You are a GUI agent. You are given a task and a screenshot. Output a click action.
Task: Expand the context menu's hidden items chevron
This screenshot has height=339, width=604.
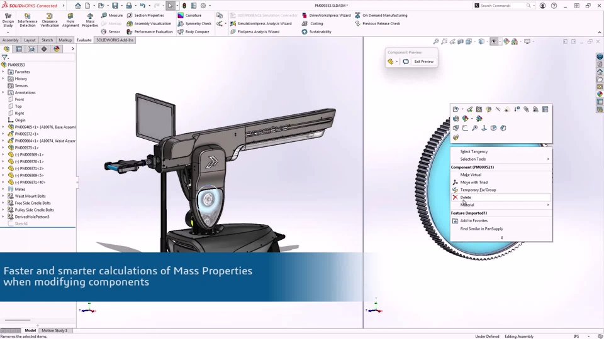(501, 237)
